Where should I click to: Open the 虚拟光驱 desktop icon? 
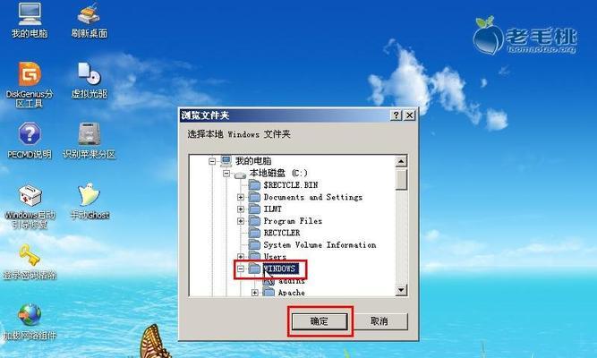point(90,81)
